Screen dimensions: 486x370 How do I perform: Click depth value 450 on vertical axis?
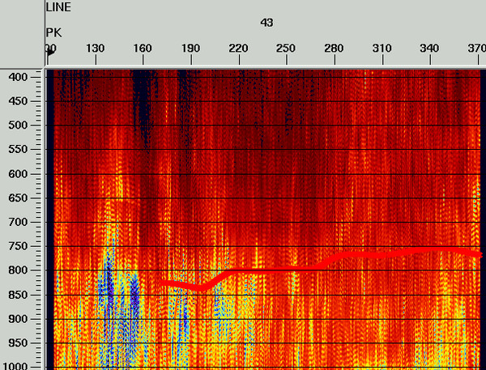pos(18,101)
